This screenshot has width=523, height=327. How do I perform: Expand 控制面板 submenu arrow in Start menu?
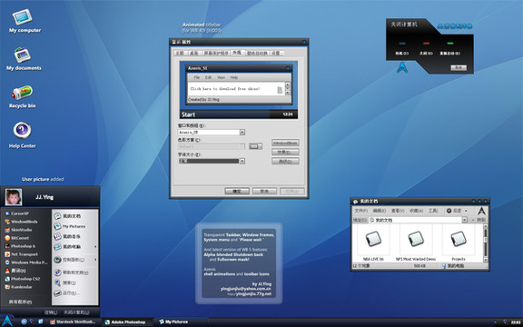click(x=95, y=260)
